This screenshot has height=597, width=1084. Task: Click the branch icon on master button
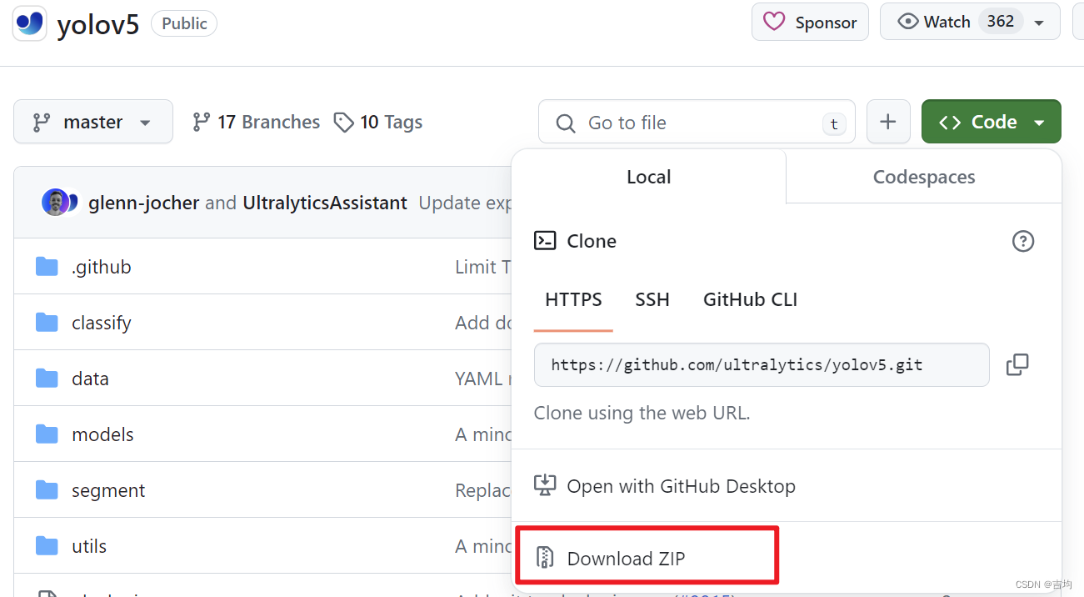42,123
